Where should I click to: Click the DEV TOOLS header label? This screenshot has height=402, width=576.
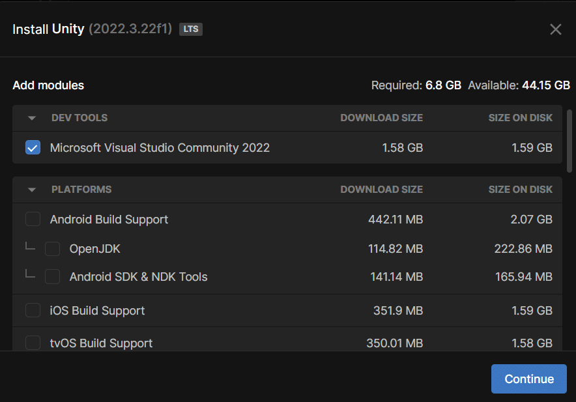79,118
